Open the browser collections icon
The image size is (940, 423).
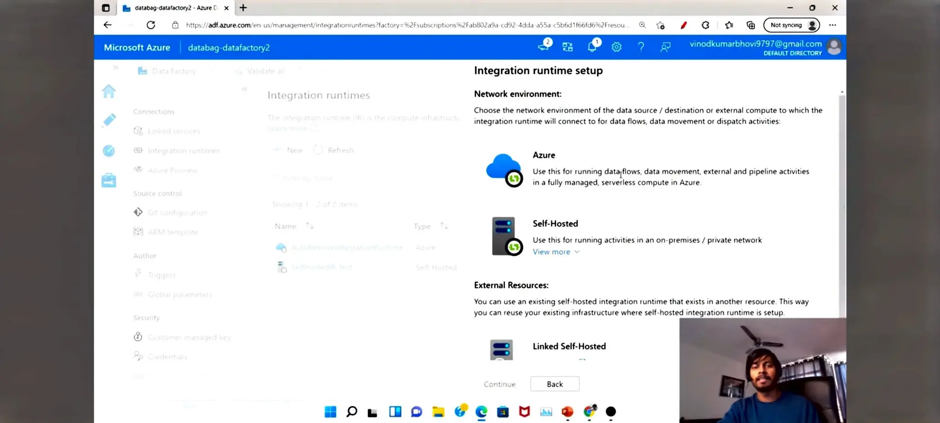click(x=751, y=25)
